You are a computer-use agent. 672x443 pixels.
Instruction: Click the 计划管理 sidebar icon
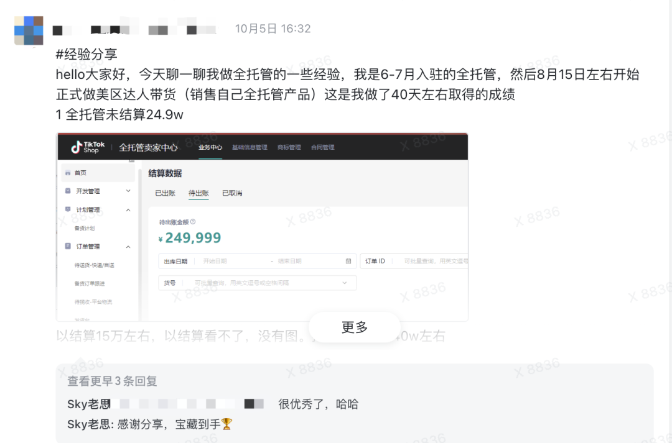(x=67, y=209)
